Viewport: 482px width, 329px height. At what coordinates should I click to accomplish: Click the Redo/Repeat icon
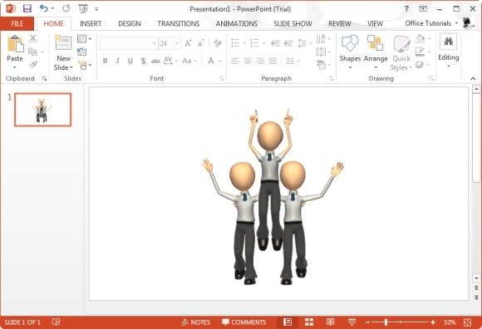[66, 8]
